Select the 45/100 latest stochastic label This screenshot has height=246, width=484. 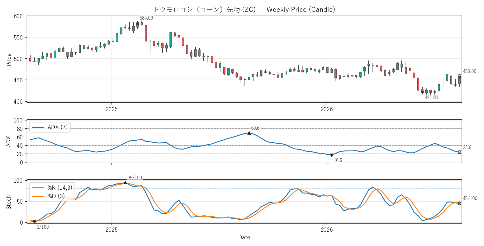(x=470, y=198)
